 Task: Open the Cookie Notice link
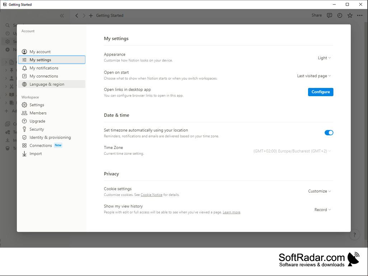pos(152,195)
